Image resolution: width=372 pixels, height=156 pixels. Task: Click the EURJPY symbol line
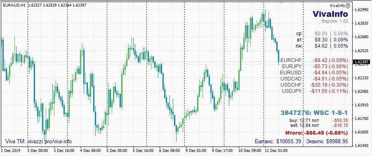click(x=314, y=66)
